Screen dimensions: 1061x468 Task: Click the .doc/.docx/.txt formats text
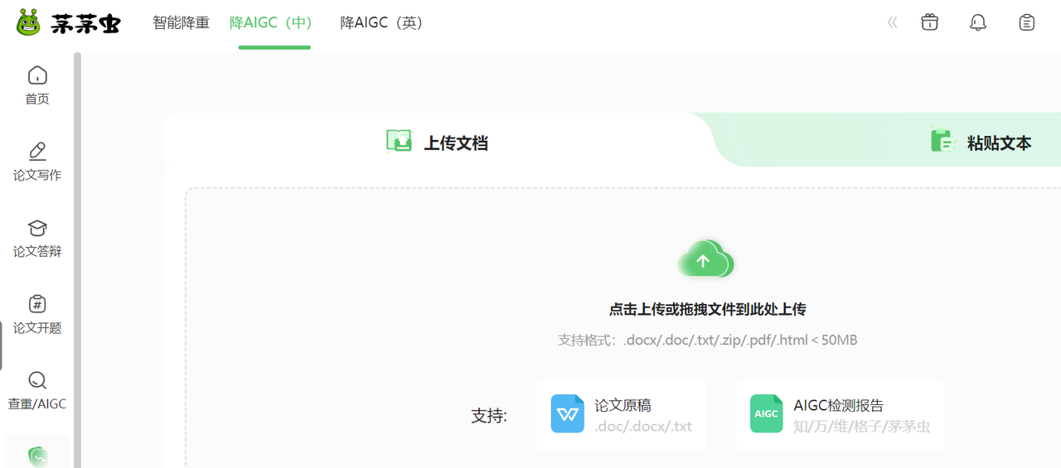coord(643,427)
